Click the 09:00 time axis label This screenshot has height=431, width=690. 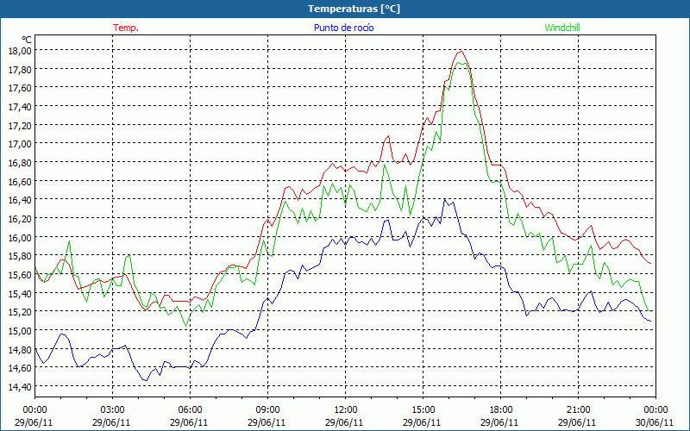tap(267, 410)
